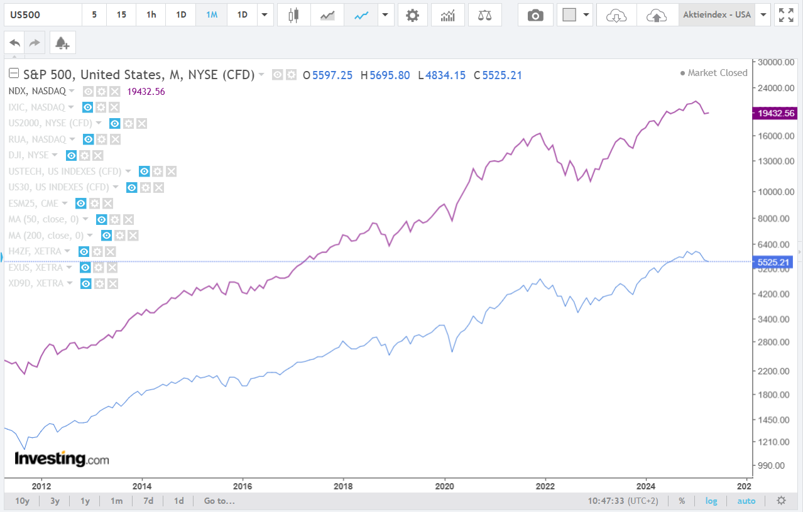
Task: Click the compare symbols scales icon
Action: click(x=484, y=15)
